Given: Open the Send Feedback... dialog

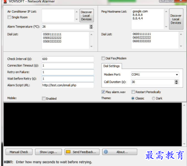Looking at the screenshot, I should [x=82, y=152].
